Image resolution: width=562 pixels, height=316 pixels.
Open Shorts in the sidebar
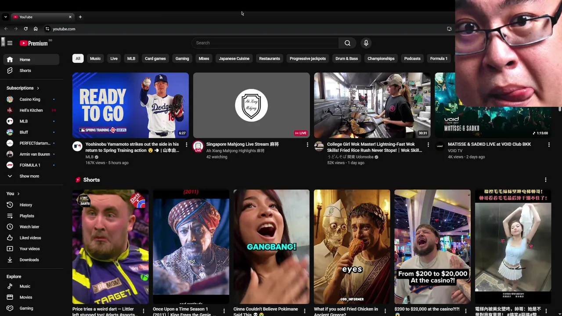click(31, 71)
